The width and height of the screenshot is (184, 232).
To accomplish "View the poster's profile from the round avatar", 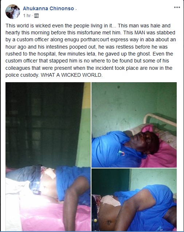I will click(x=13, y=12).
